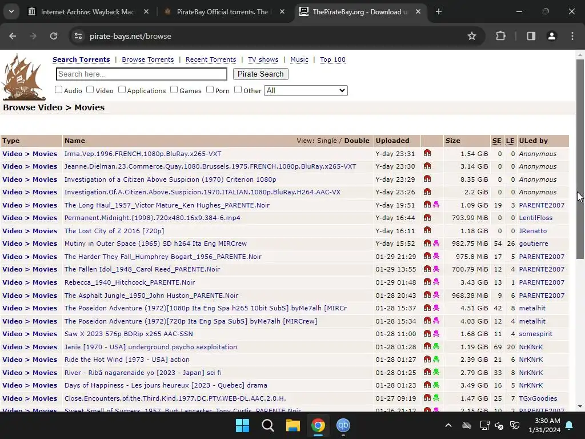
Task: Open qBittorrent from the taskbar
Action: (343, 425)
